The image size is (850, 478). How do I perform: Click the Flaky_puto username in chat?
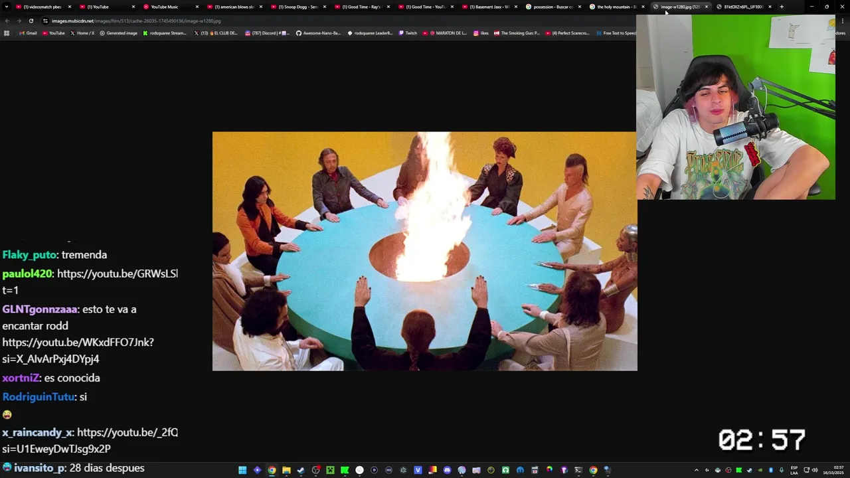(29, 255)
